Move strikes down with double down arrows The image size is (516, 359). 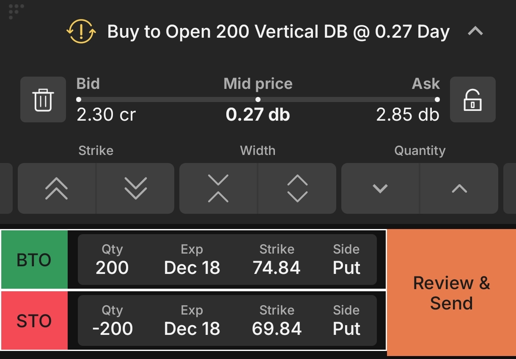135,188
